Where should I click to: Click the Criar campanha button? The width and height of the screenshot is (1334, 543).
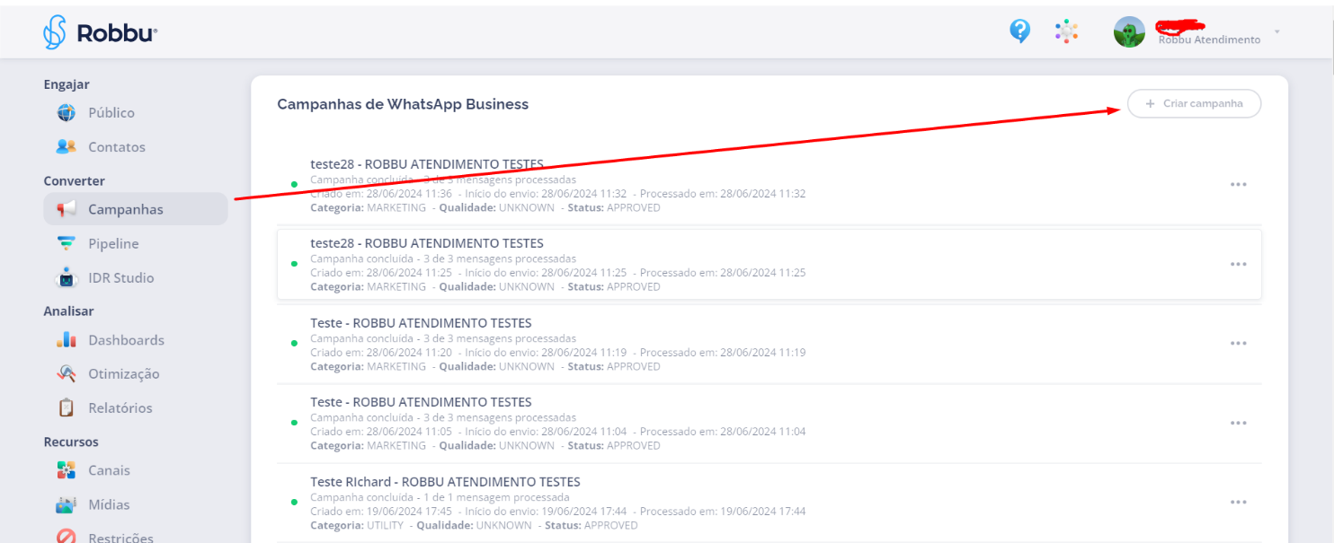pyautogui.click(x=1194, y=104)
